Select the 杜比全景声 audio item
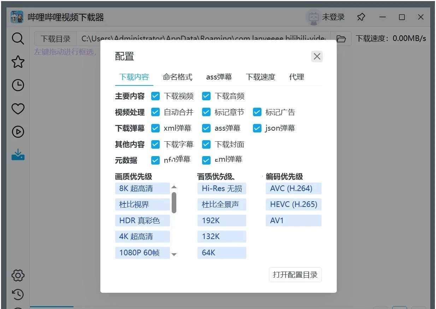This screenshot has width=436, height=309. [x=222, y=204]
